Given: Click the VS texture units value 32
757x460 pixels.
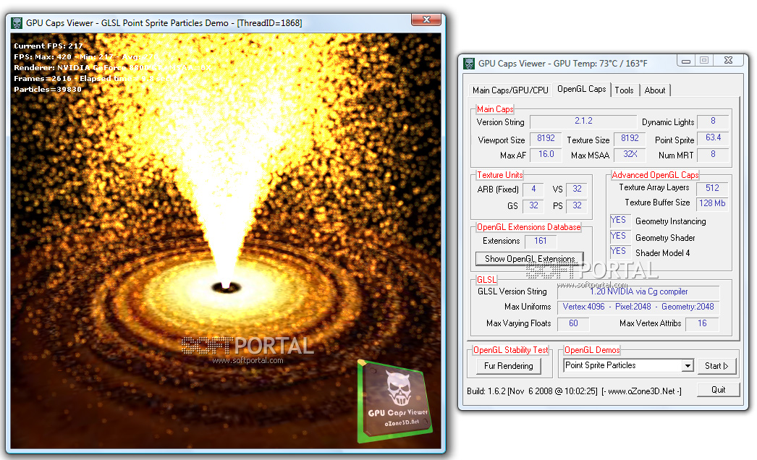Looking at the screenshot, I should pyautogui.click(x=577, y=189).
